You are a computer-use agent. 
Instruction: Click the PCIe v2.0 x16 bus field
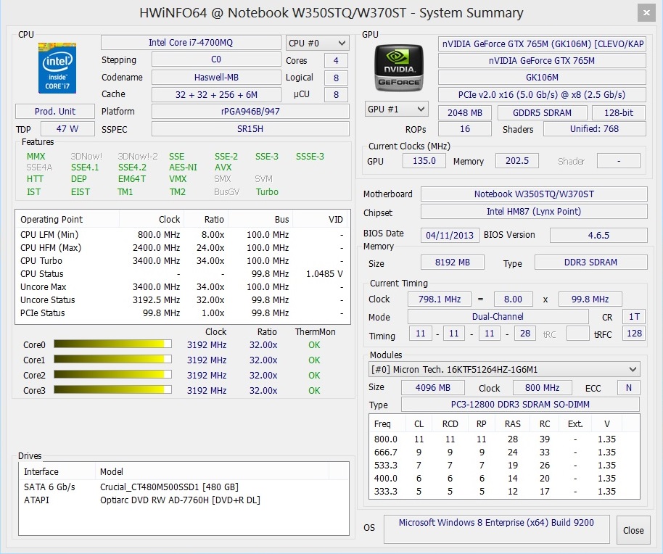(542, 95)
